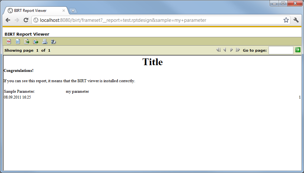Screen dimensions: 304x173
Task: Reload the page with the refresh icon
Action: pos(26,20)
